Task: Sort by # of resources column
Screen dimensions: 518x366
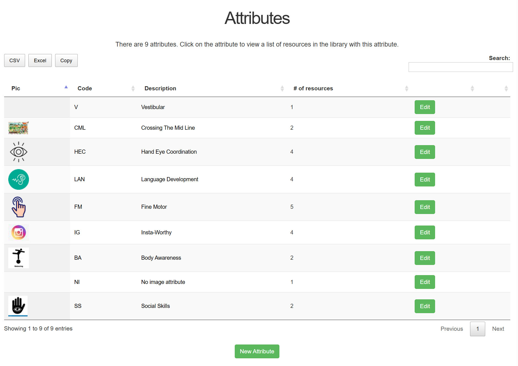Action: point(313,88)
